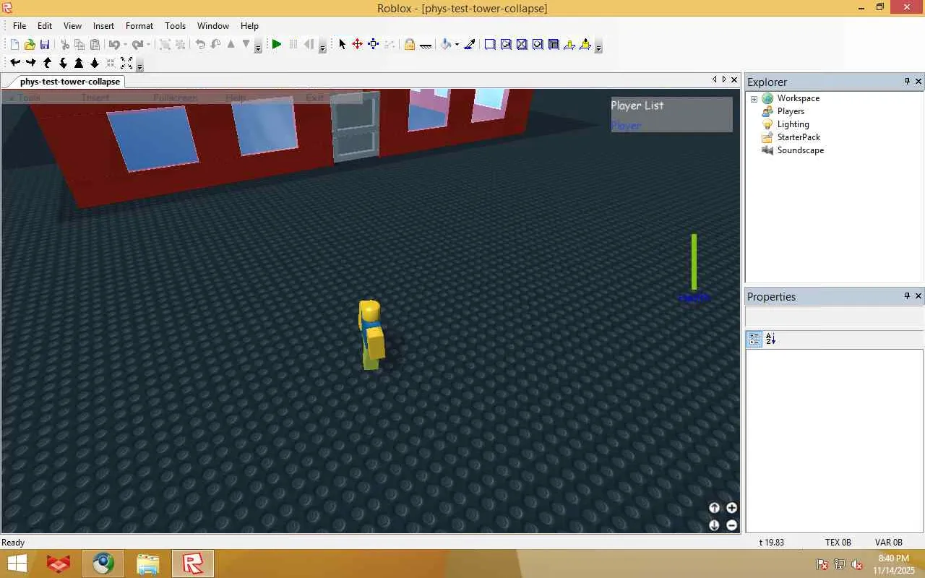Click the in-game Exit button

[314, 98]
